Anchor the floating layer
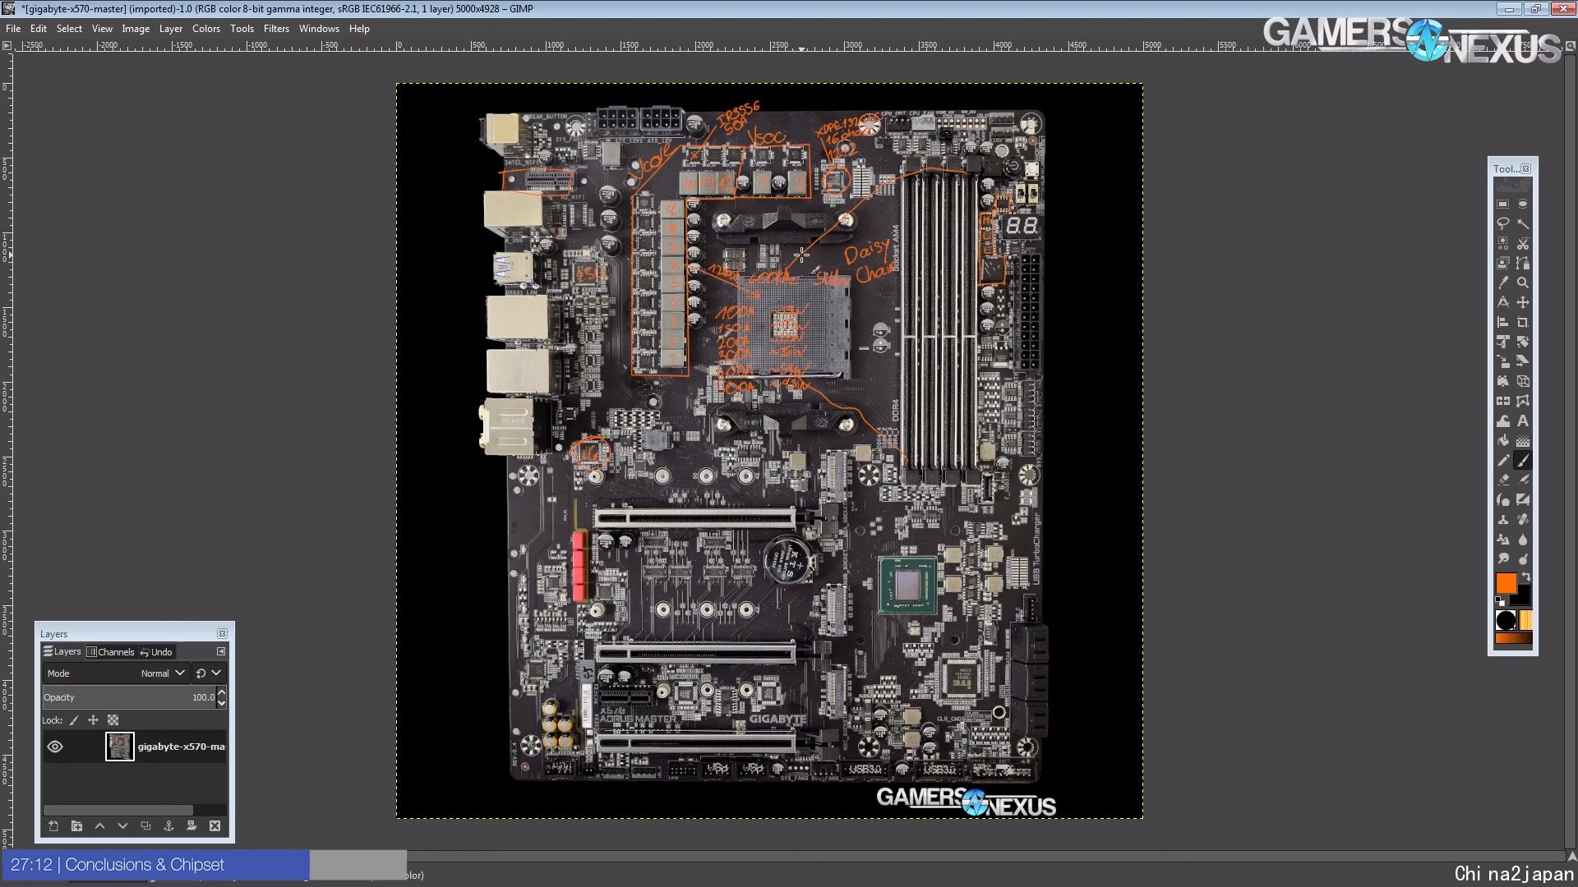1578x887 pixels. click(x=168, y=826)
